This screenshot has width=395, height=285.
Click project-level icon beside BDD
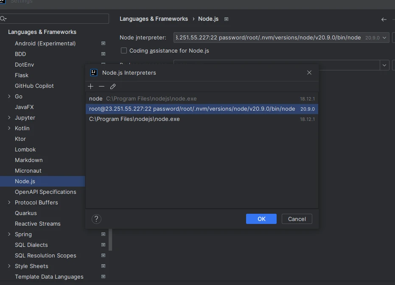click(103, 54)
